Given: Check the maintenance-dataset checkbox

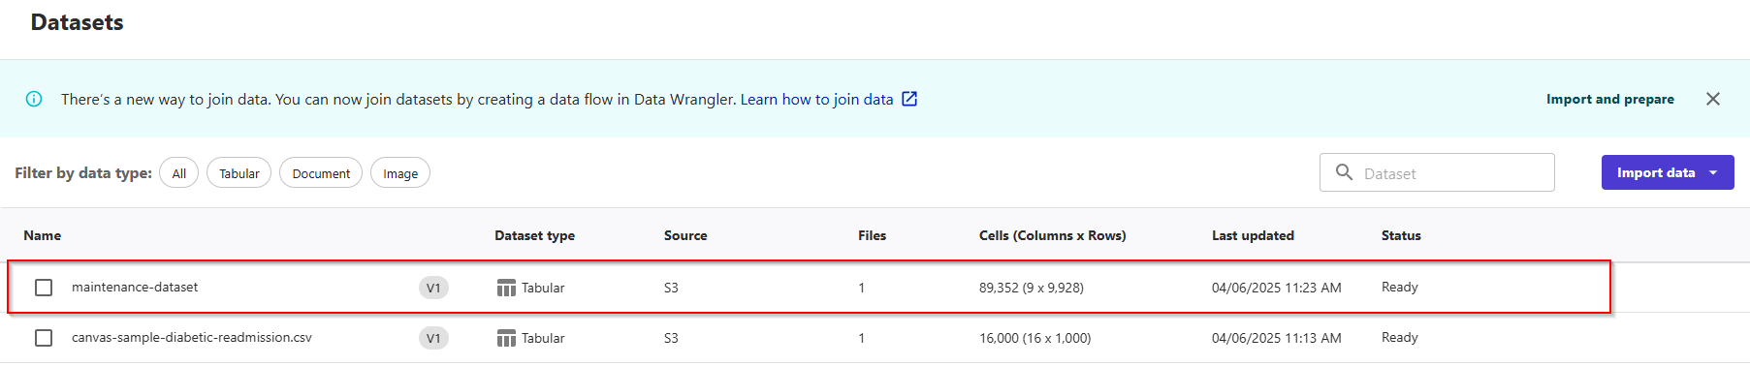Looking at the screenshot, I should [x=44, y=288].
